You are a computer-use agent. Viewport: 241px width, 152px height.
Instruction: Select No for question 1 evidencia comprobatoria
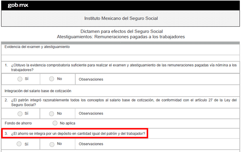pos(51,79)
